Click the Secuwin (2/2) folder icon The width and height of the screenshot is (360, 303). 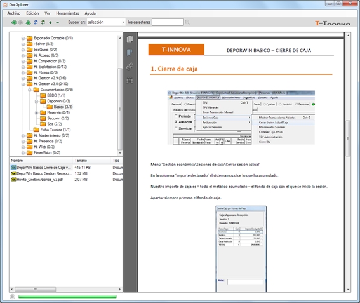coord(43,118)
